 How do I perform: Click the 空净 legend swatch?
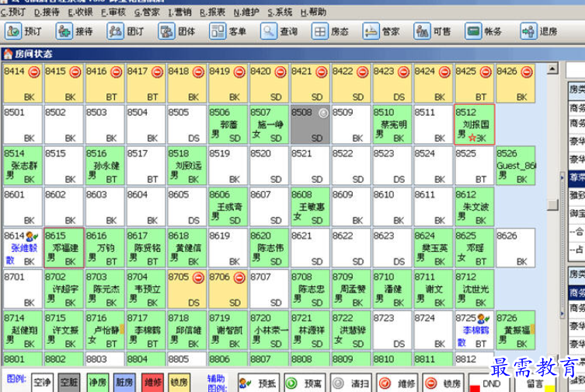coord(42,383)
